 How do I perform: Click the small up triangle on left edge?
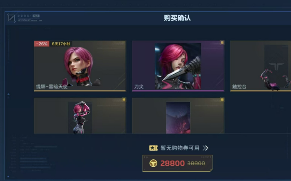pos(8,94)
